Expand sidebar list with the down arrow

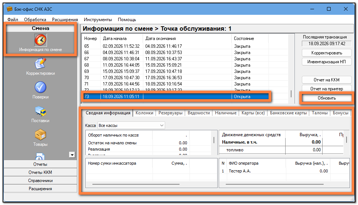pos(72,155)
